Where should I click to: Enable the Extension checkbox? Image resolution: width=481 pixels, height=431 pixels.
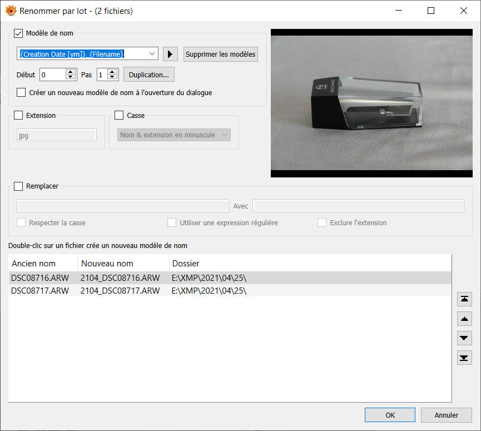(18, 116)
